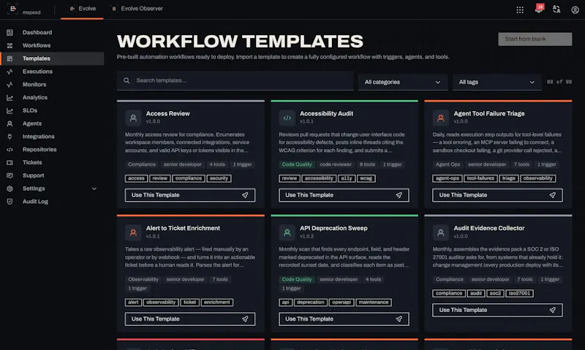585x350 pixels.
Task: Click the 'deprecation' tag chip
Action: (x=310, y=303)
